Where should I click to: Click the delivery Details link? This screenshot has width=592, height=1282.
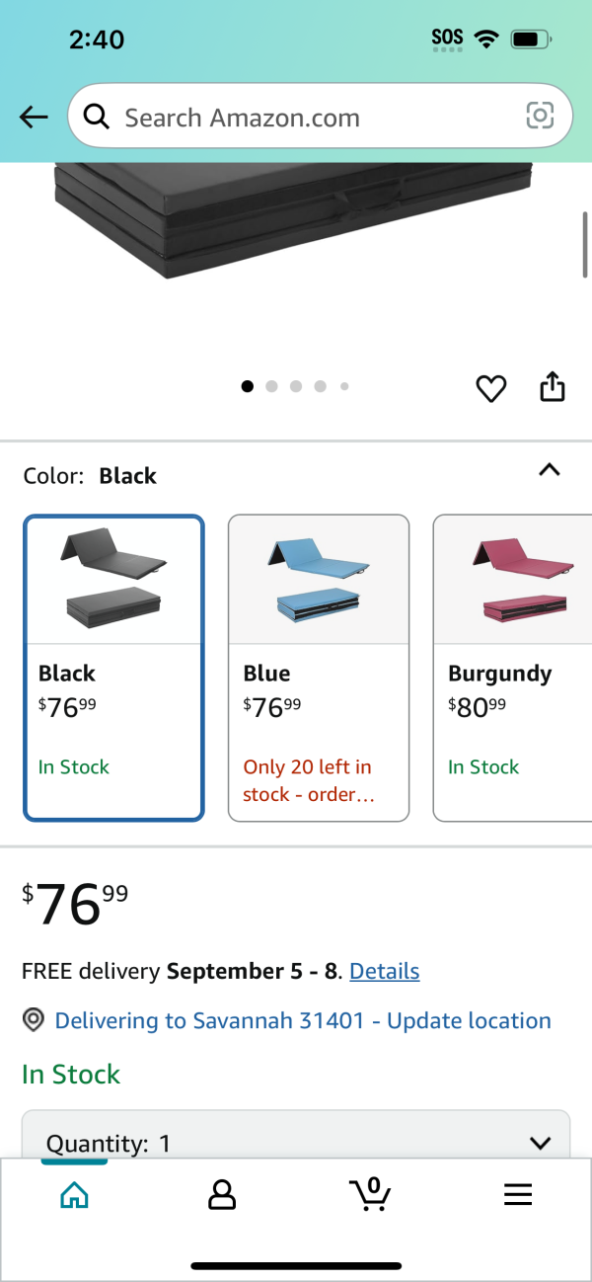click(x=385, y=971)
